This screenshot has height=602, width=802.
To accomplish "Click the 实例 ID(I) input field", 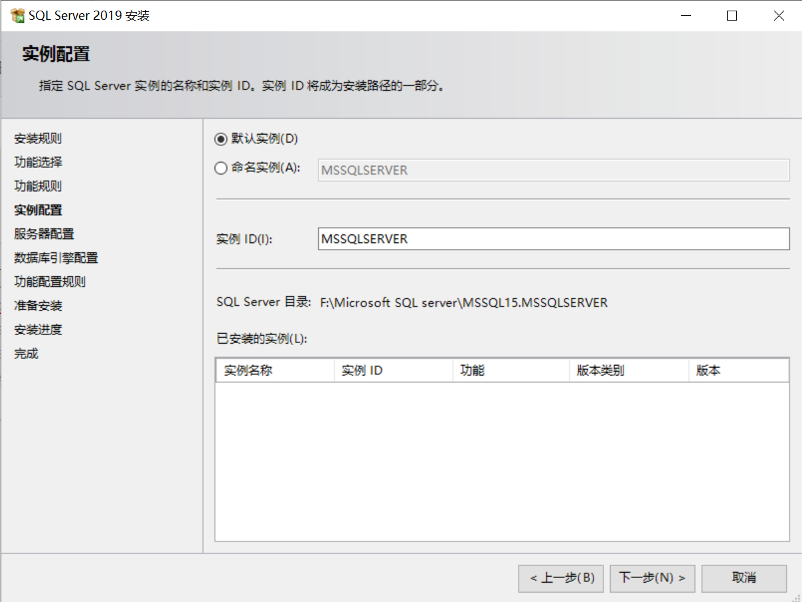I will [x=554, y=239].
